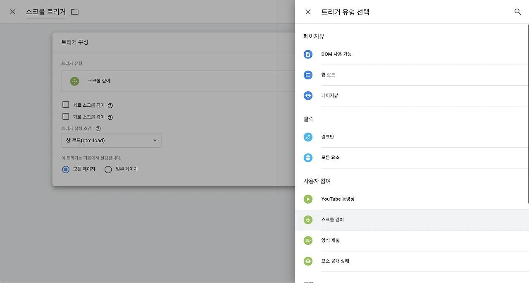Screen dimensions: 529x283
Task: Click 사용자 참여 section heading
Action: [317, 181]
